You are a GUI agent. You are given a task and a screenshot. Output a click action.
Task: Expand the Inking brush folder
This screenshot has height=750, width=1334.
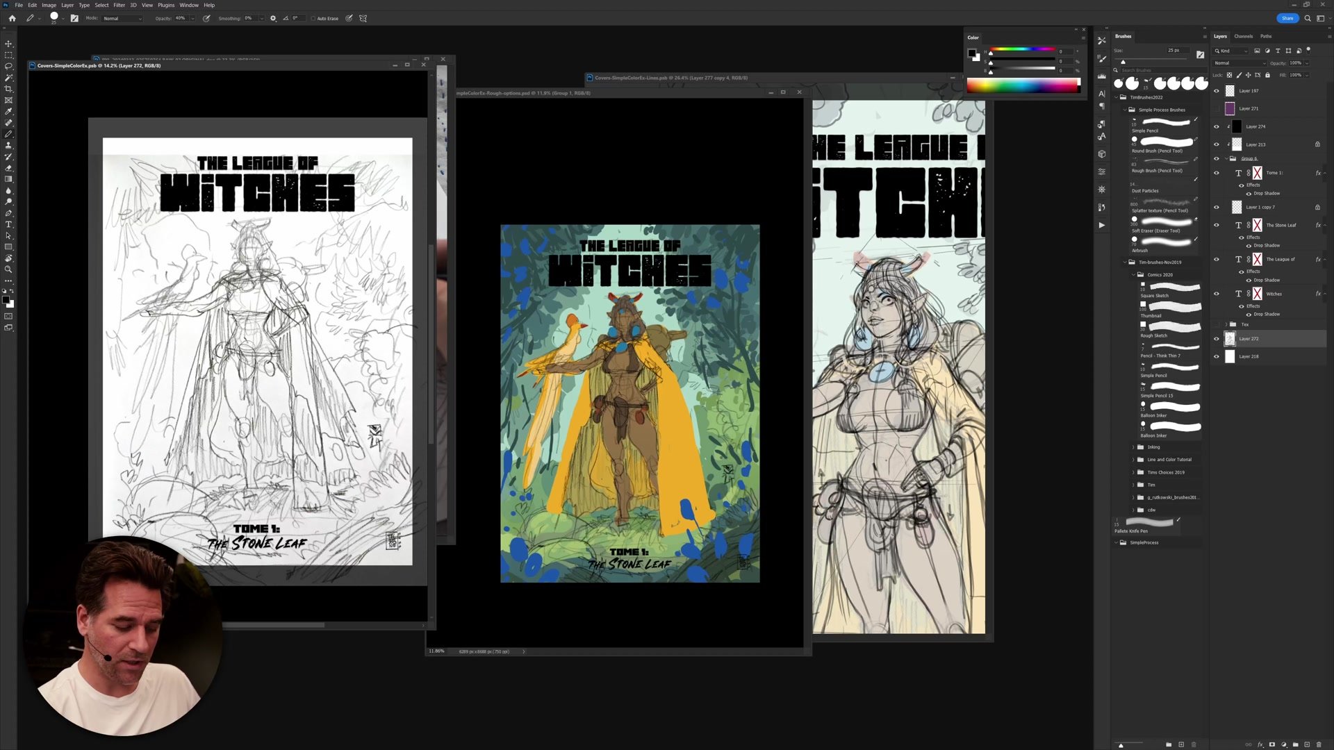[x=1133, y=447]
